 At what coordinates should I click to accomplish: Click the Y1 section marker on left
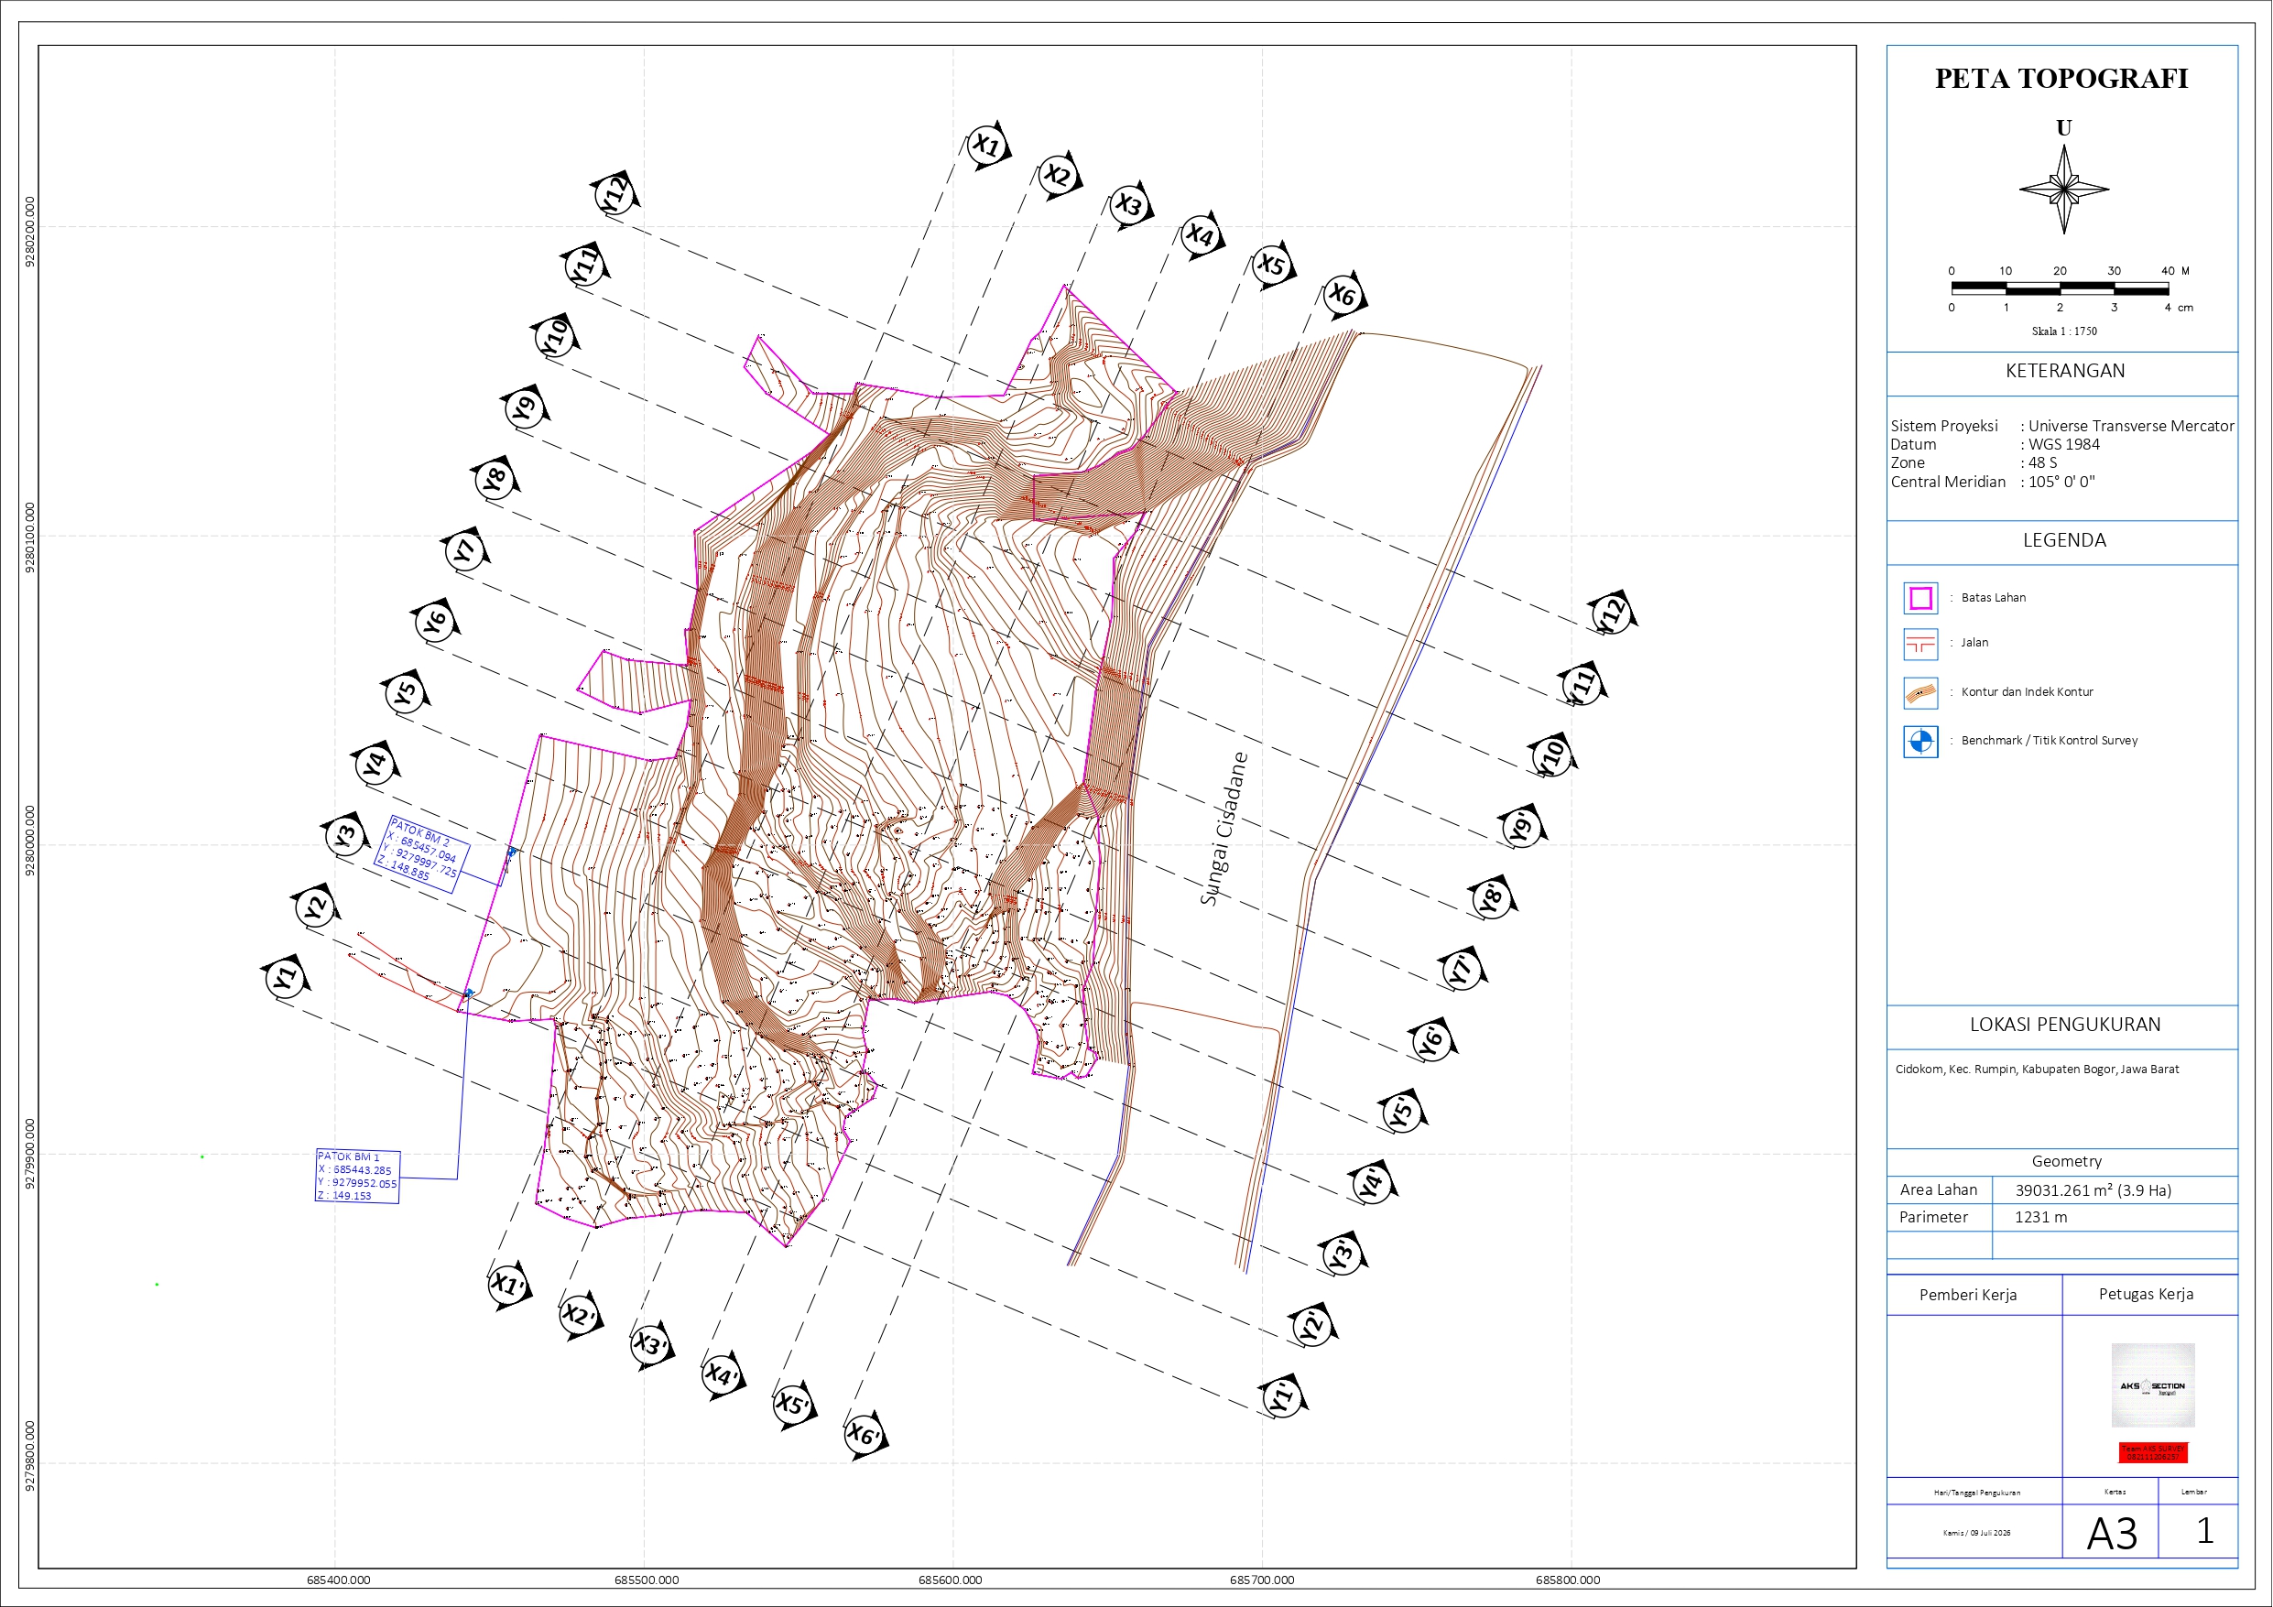(x=285, y=978)
